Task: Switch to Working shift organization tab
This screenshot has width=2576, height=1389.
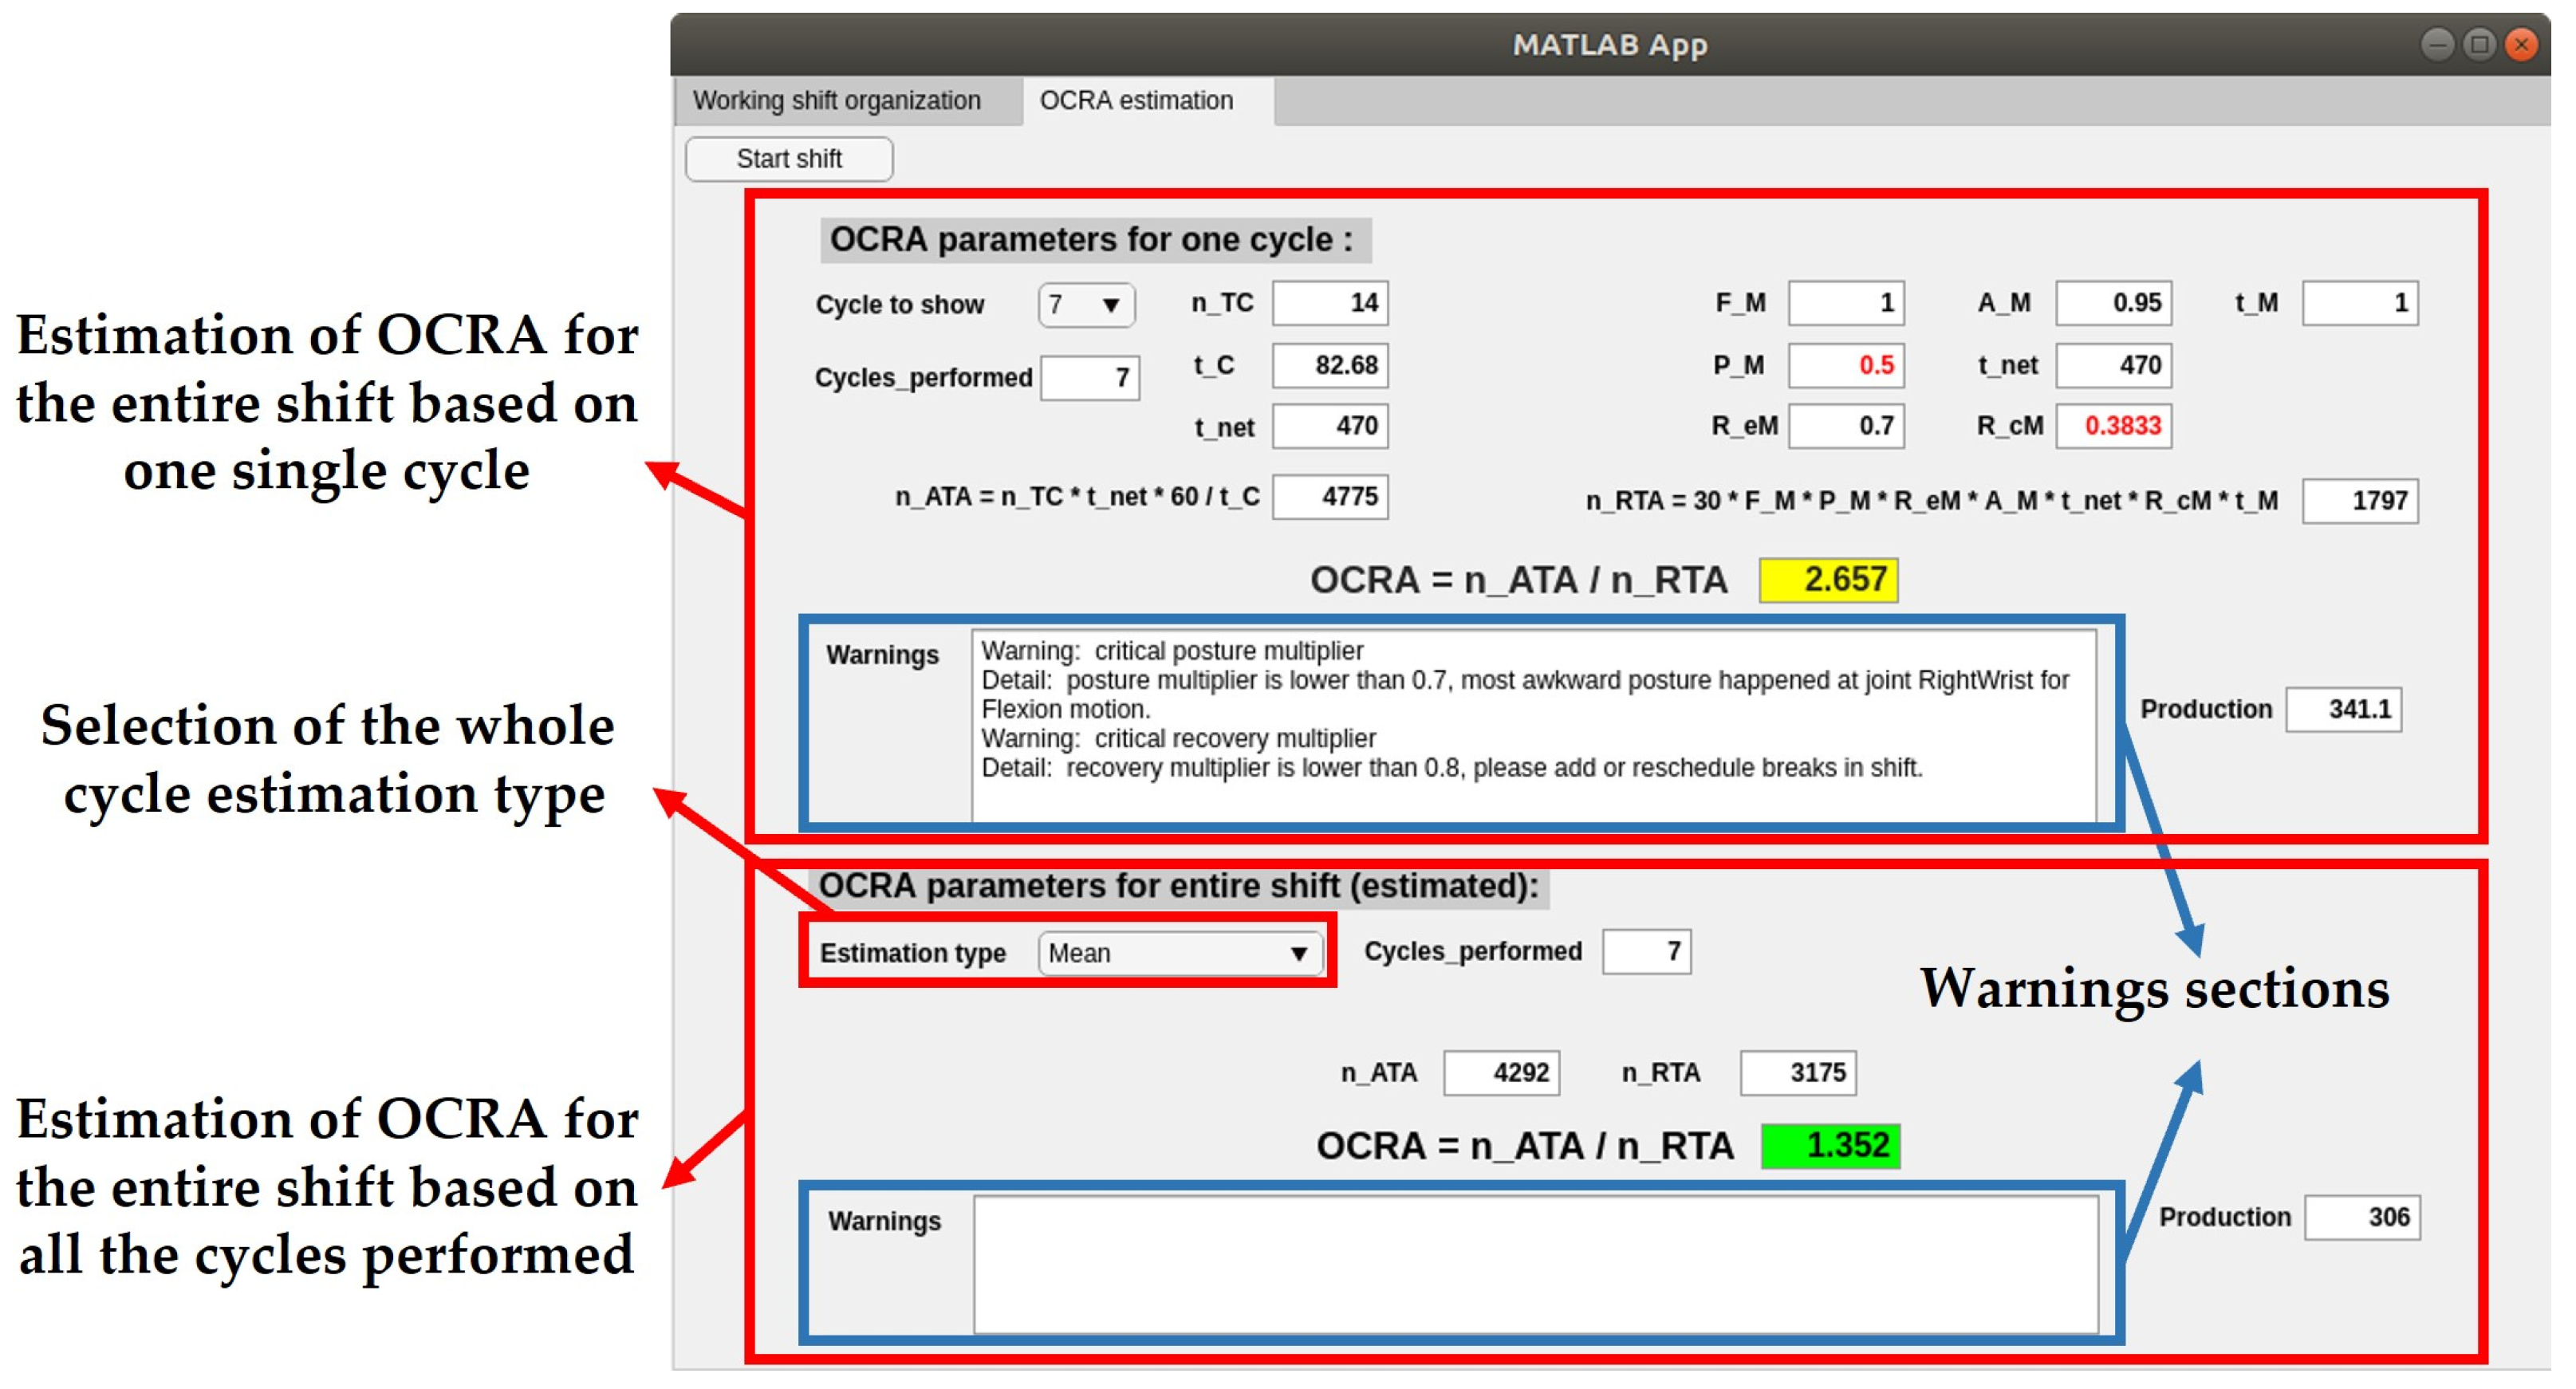Action: click(x=837, y=101)
